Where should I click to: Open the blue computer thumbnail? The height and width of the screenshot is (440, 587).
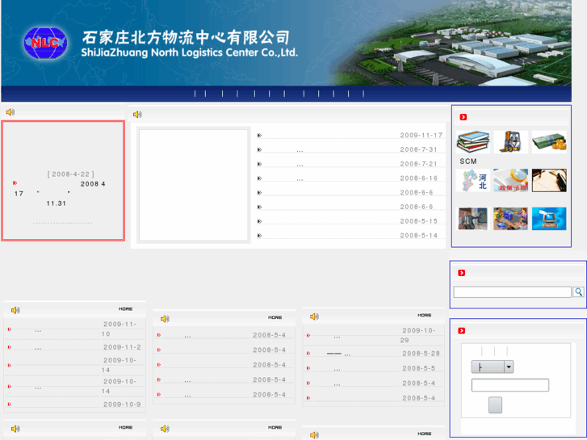[549, 219]
